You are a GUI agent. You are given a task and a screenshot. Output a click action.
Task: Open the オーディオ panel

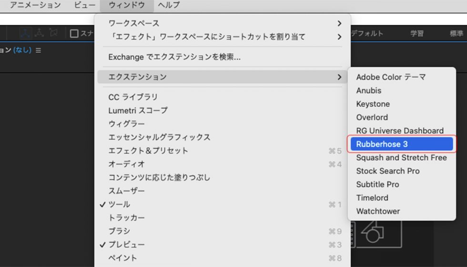223,164
